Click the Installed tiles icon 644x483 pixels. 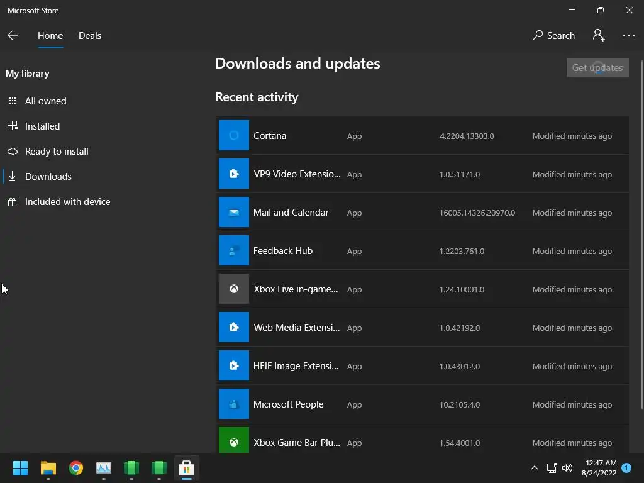tap(13, 126)
